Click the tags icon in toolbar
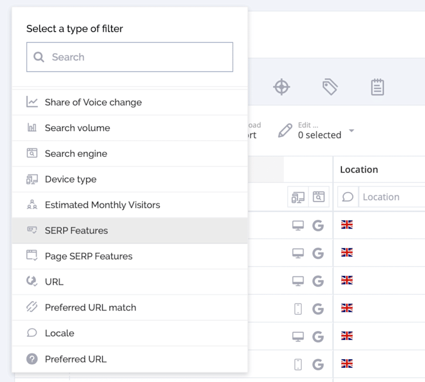This screenshot has height=382, width=425. pyautogui.click(x=330, y=87)
